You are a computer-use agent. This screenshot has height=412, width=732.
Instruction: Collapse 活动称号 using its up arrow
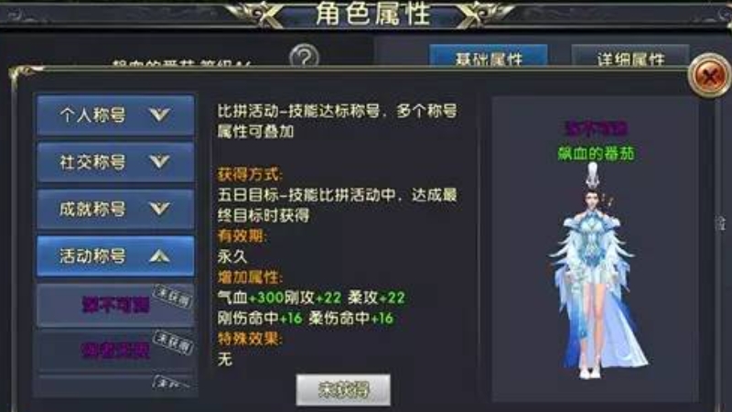pyautogui.click(x=159, y=256)
